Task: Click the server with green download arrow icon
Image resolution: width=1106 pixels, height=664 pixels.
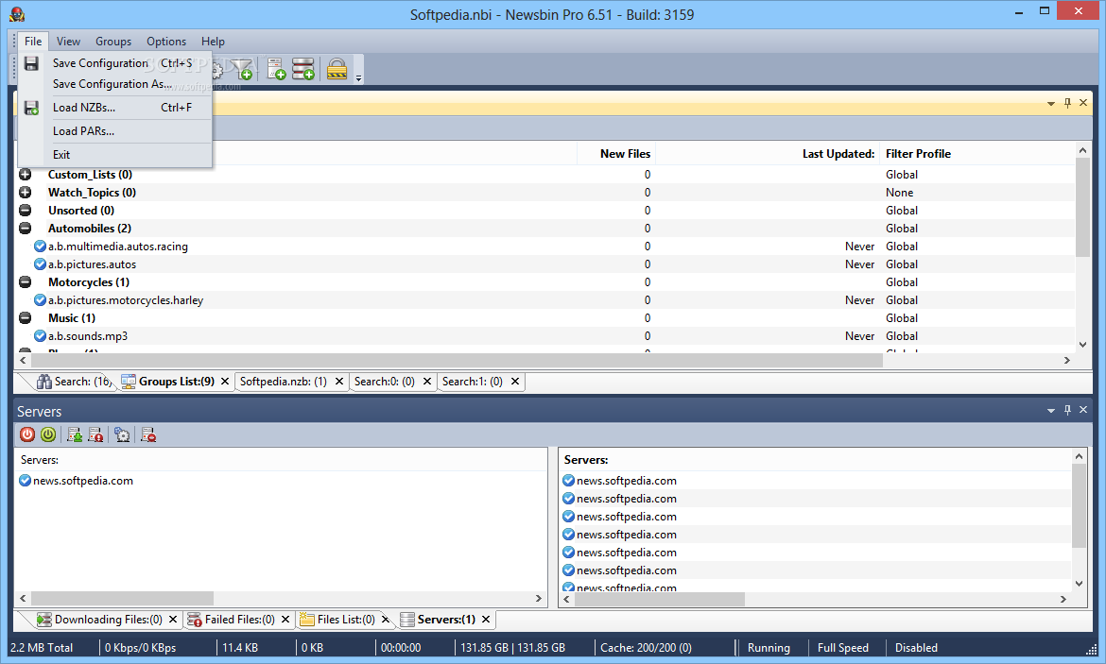Action: pyautogui.click(x=74, y=434)
